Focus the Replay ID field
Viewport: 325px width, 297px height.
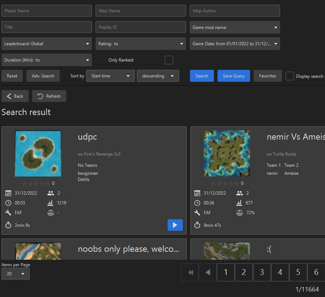(140, 27)
